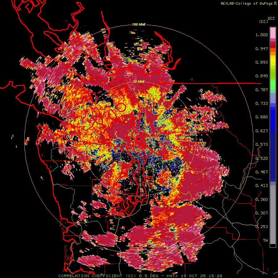Screen dimensions: 278x278
Task: Select the 0.787 color scale value
Action: tap(262, 90)
